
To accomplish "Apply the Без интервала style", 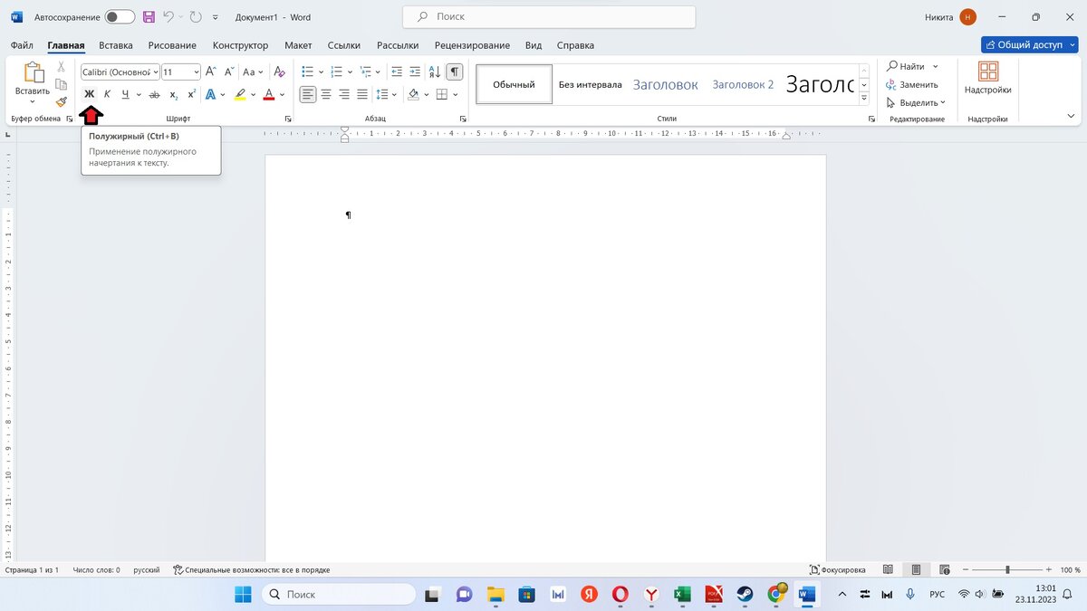I will 590,84.
